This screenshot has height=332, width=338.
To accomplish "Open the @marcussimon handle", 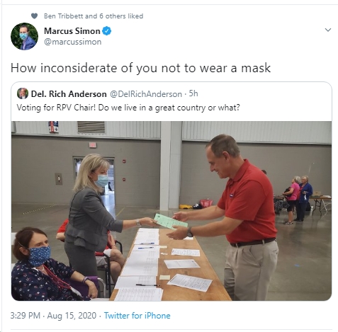I will pos(73,42).
